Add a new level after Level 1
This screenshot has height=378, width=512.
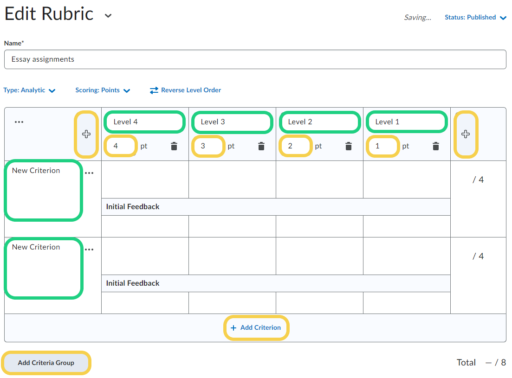coord(466,134)
